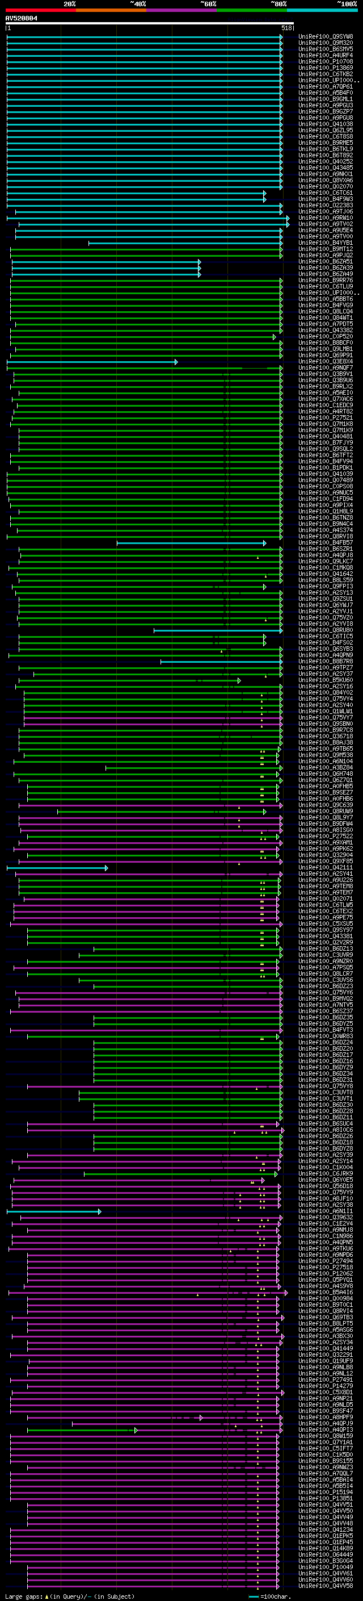Select label UniRef100_Q9FPI3

click(x=325, y=587)
